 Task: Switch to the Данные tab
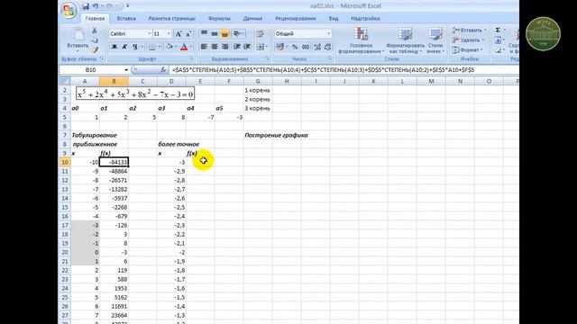(252, 18)
